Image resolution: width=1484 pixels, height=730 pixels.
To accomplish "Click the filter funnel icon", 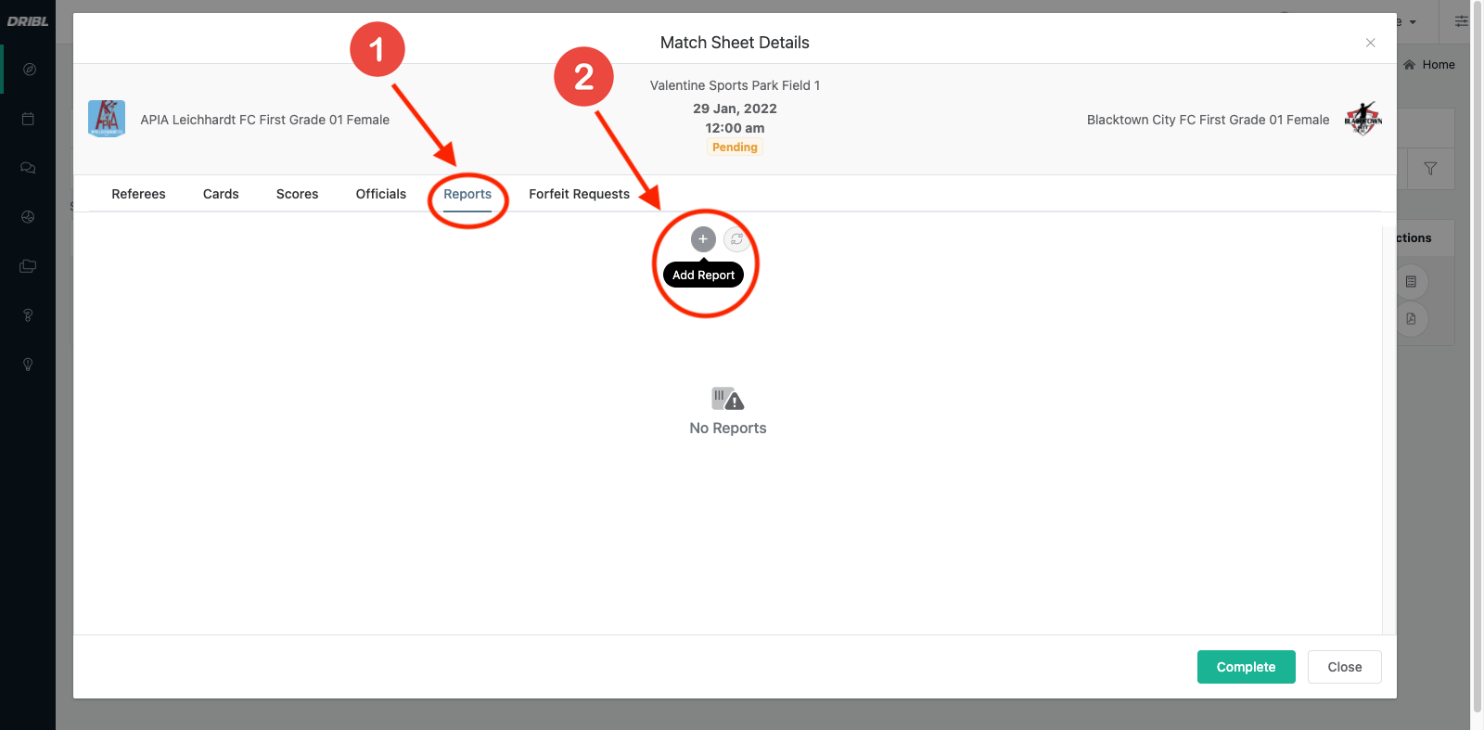I will pyautogui.click(x=1430, y=169).
